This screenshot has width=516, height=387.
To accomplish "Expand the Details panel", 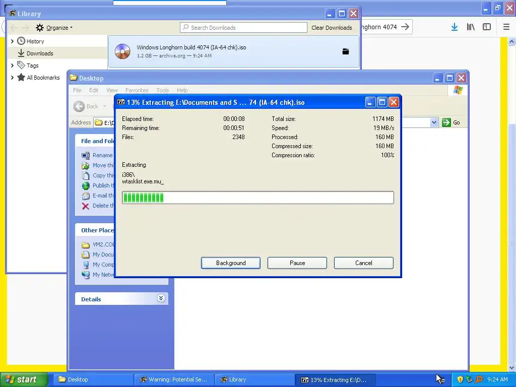I will [x=161, y=298].
